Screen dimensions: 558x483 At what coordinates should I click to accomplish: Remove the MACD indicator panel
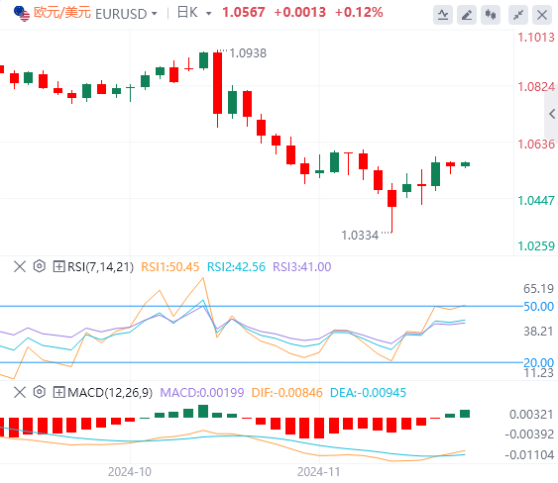pyautogui.click(x=20, y=392)
